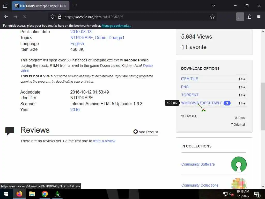
Task: Open the Community Collections thumbnail
Action: click(239, 183)
